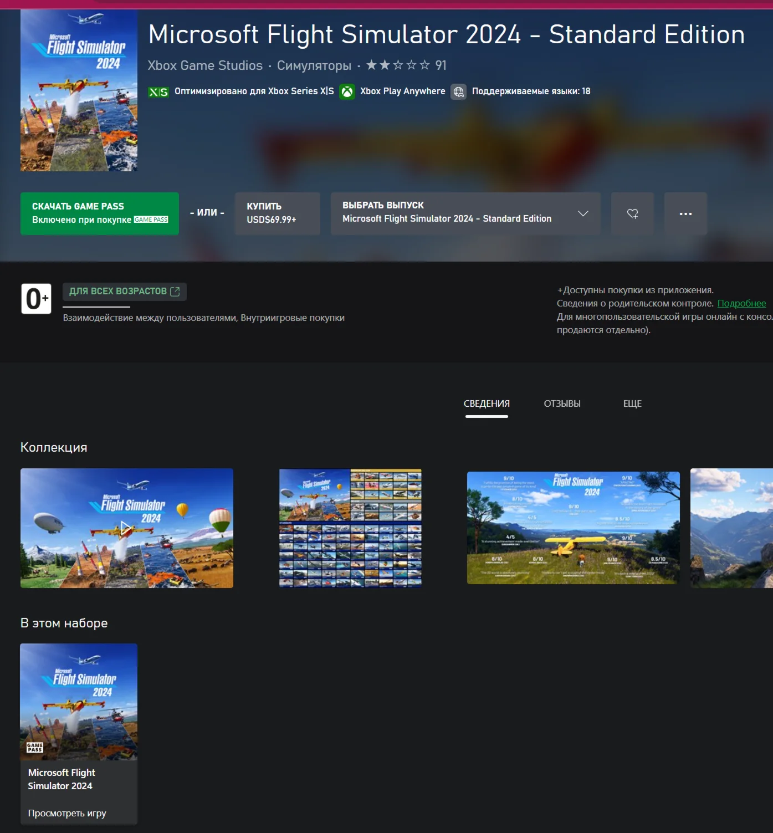This screenshot has height=833, width=773.
Task: Open the aircraft grid screenshot thumbnail
Action: coord(350,528)
